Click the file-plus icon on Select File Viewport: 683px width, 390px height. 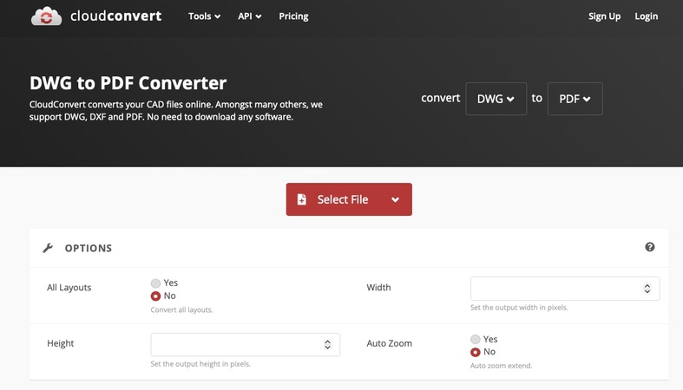(x=301, y=199)
